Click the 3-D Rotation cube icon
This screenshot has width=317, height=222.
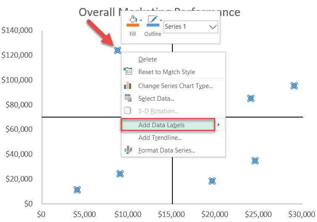pyautogui.click(x=127, y=111)
